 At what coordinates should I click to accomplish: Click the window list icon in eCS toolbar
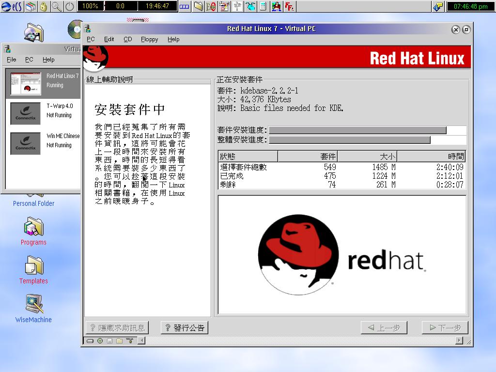[x=31, y=6]
